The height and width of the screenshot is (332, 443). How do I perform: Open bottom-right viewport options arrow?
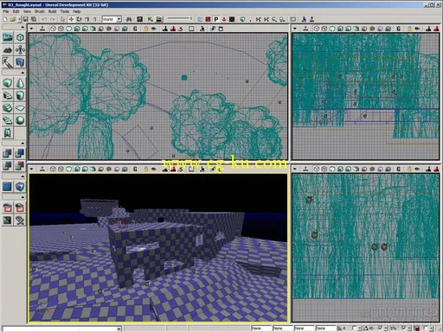[x=295, y=169]
